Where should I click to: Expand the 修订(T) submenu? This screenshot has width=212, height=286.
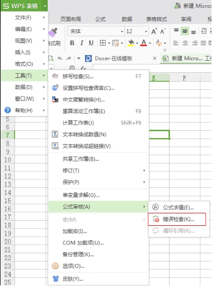click(98, 171)
